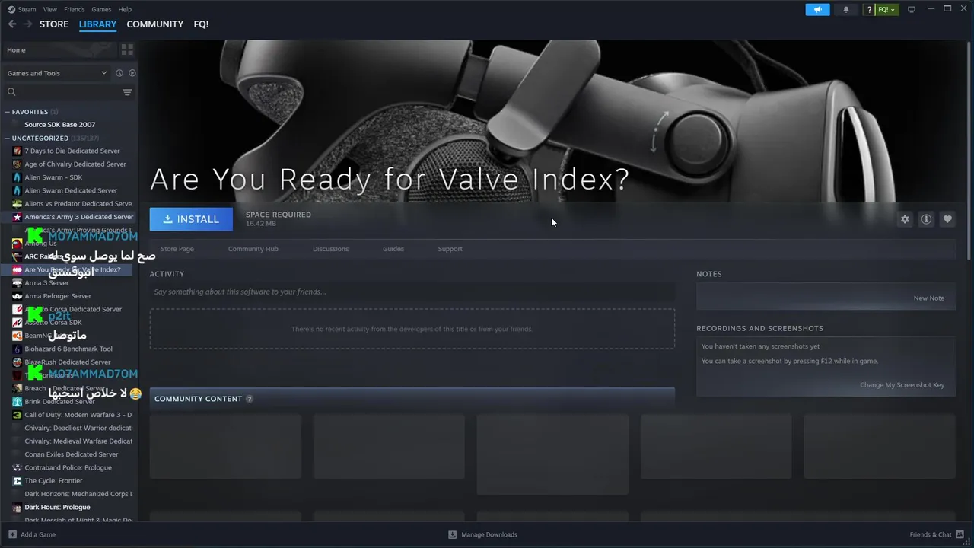Open Community Content help question mark
The image size is (974, 548).
coord(250,399)
